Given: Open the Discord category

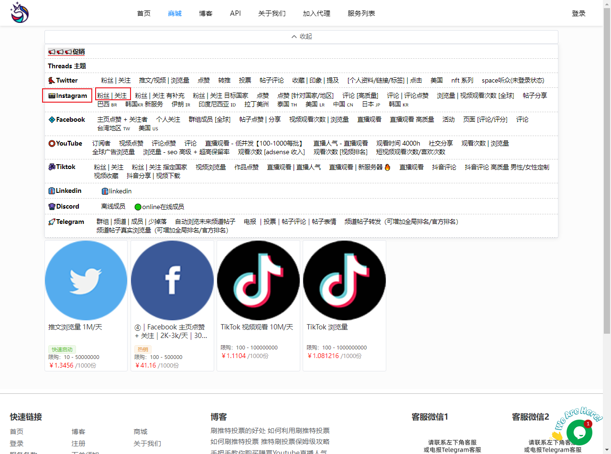Looking at the screenshot, I should point(64,206).
